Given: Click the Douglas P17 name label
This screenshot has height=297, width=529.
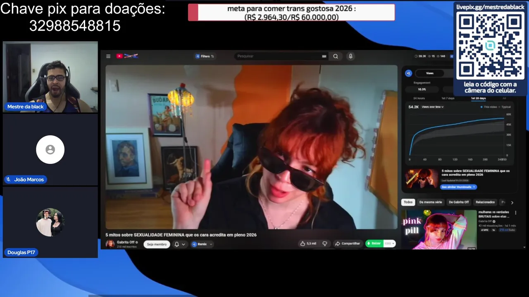Looking at the screenshot, I should pos(21,252).
